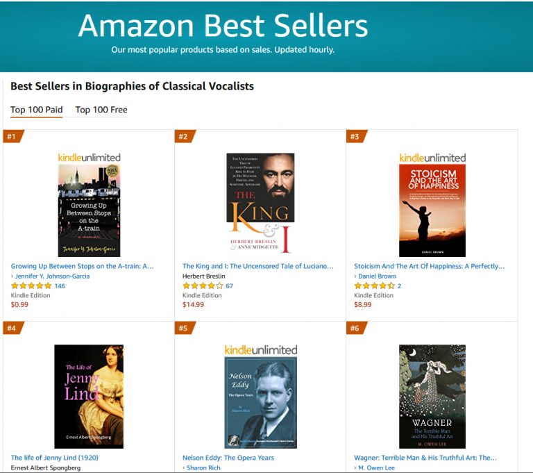This screenshot has width=533, height=473.
Task: Click the Wagner book cover thumbnail
Action: tap(432, 396)
